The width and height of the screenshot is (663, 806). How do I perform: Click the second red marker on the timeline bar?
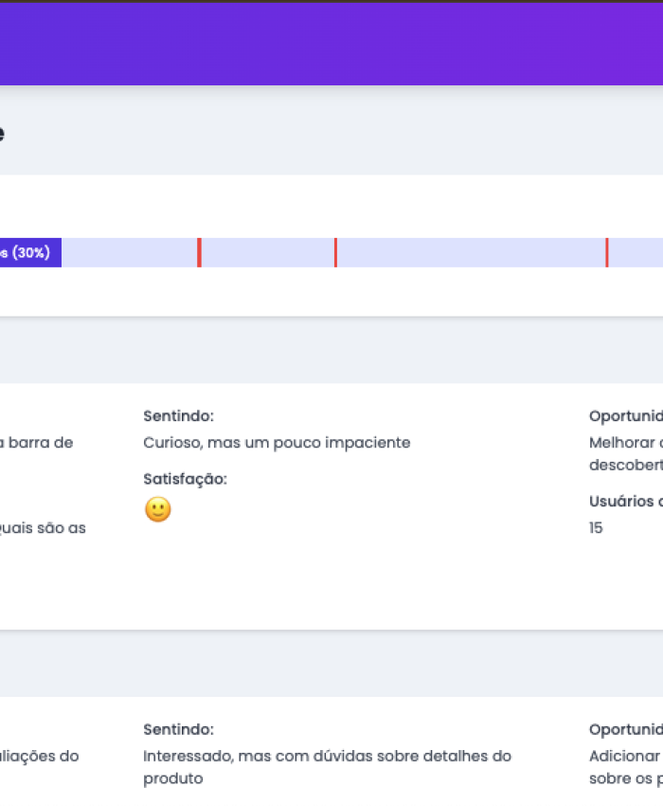pos(336,252)
